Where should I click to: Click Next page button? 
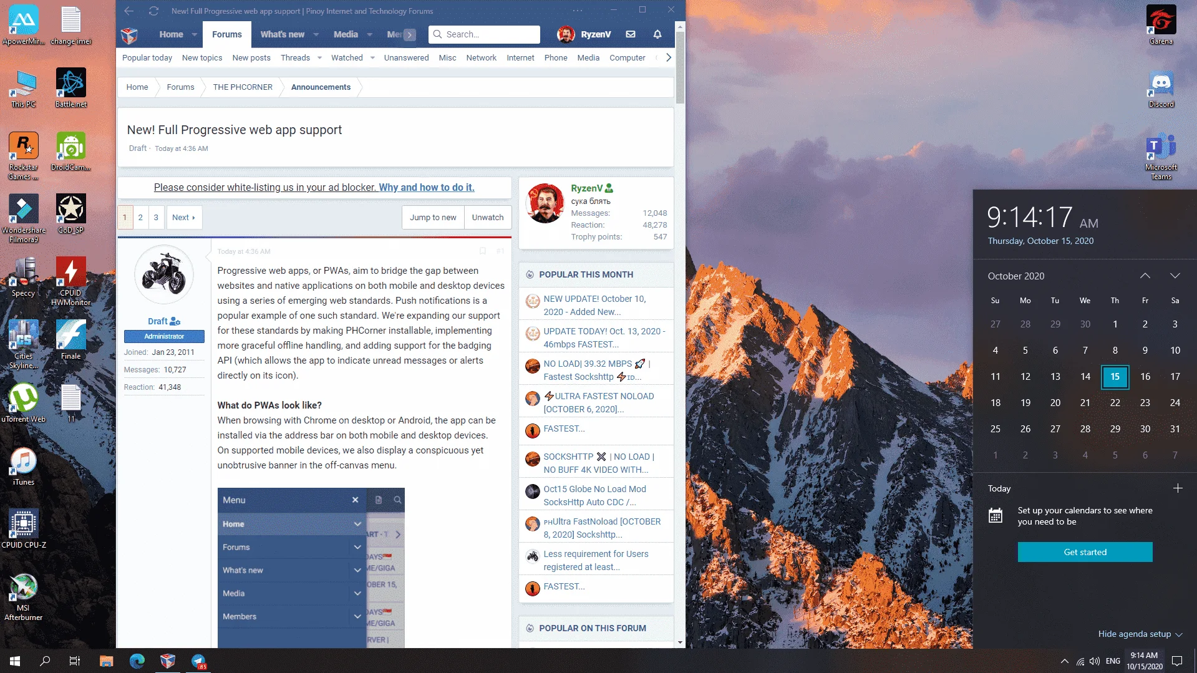point(183,217)
